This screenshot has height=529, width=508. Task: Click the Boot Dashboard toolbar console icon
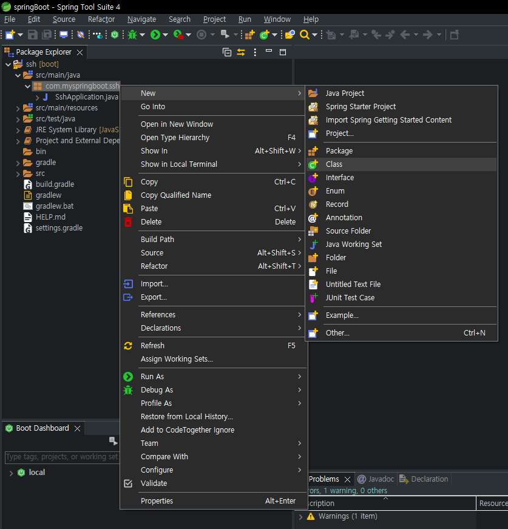(x=113, y=440)
